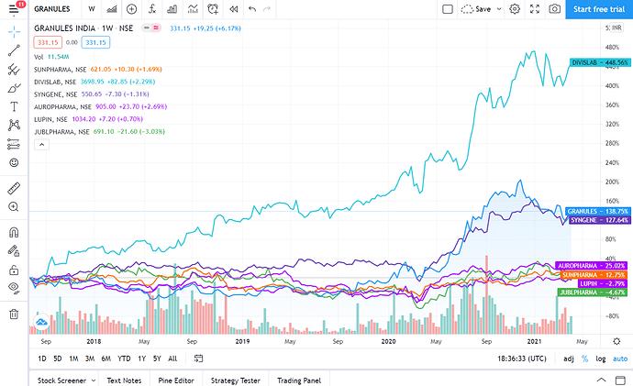Toggle hide all drawings eye icon
The image size is (633, 386).
(14, 288)
